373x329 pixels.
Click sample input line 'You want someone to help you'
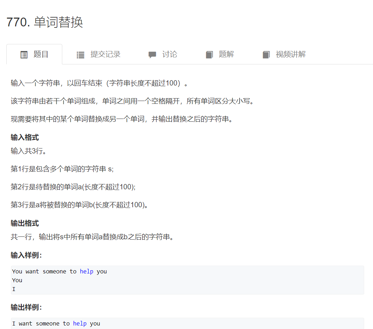(x=59, y=271)
